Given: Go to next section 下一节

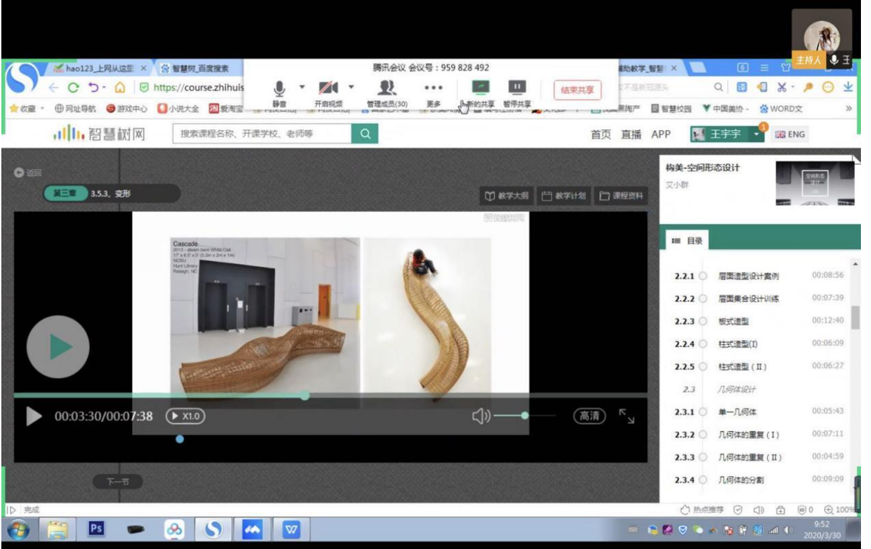Looking at the screenshot, I should (117, 481).
